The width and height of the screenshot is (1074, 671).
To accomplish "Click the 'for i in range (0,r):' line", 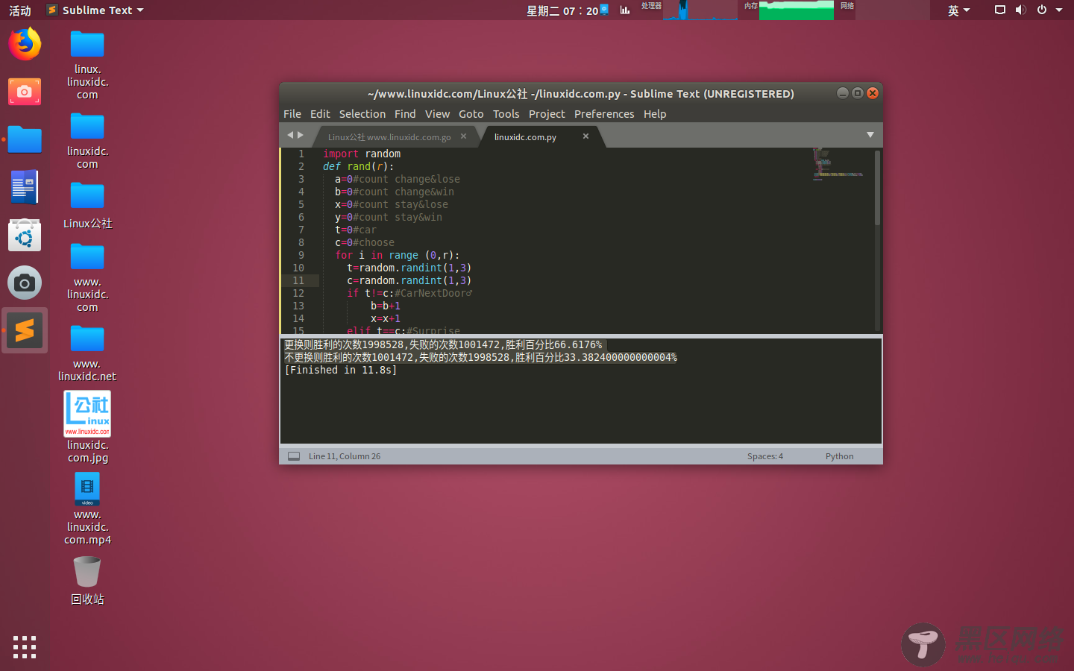I will 398,255.
